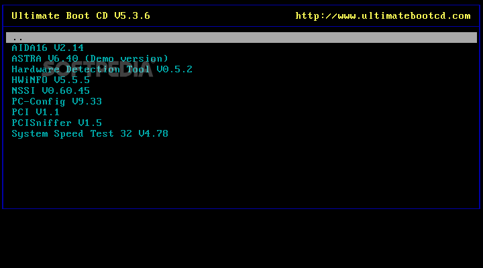Image resolution: width=483 pixels, height=268 pixels.
Task: Select PC-Config V9.33
Action: coord(56,102)
